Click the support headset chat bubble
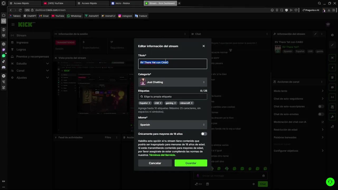Image resolution: width=338 pixels, height=190 pixels. (x=330, y=182)
